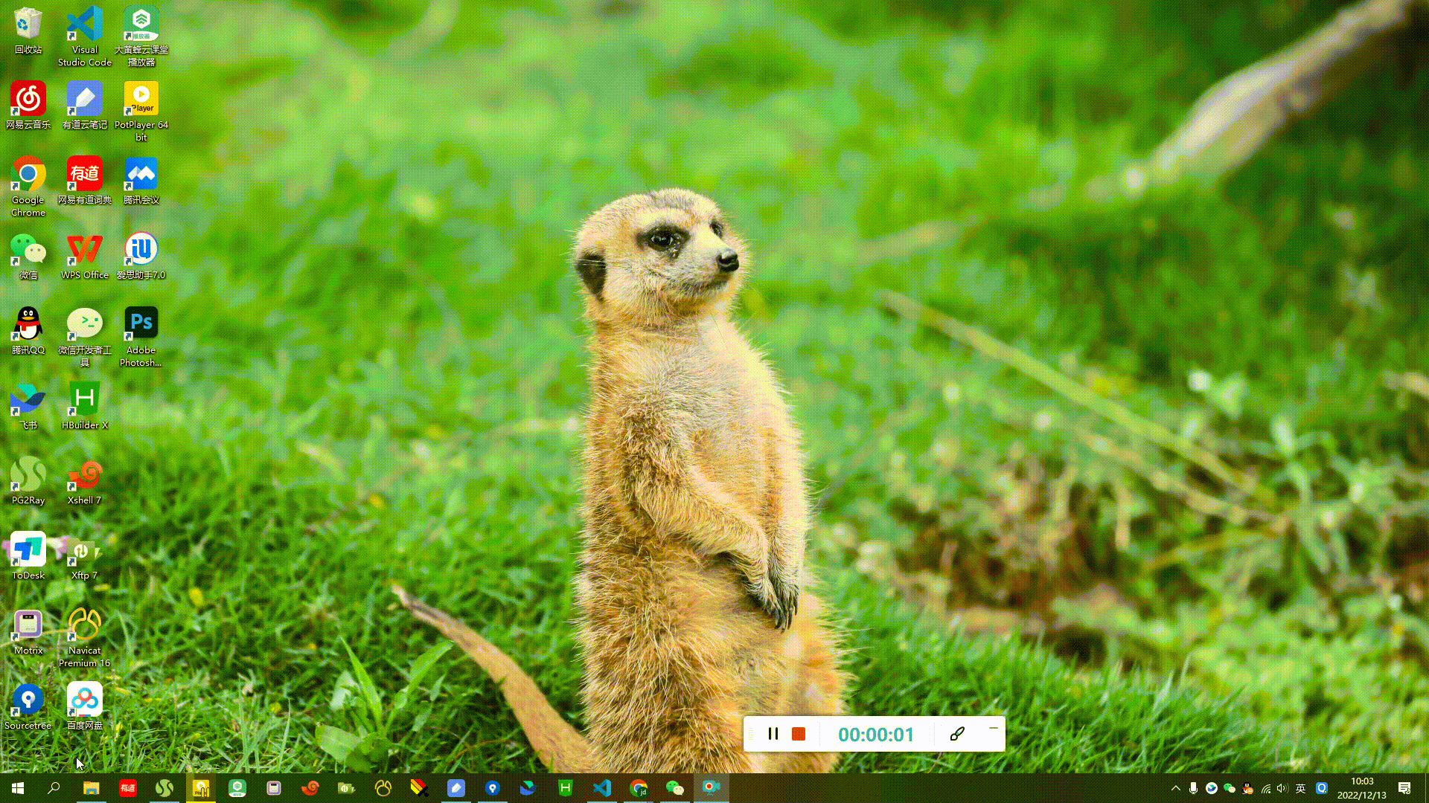The width and height of the screenshot is (1429, 803).
Task: Switch to VS Code in the taskbar
Action: (x=602, y=788)
